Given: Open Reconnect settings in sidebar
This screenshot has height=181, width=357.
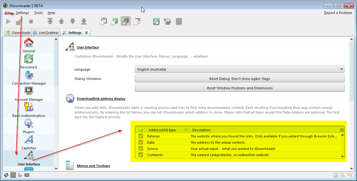Looking at the screenshot, I should [29, 62].
